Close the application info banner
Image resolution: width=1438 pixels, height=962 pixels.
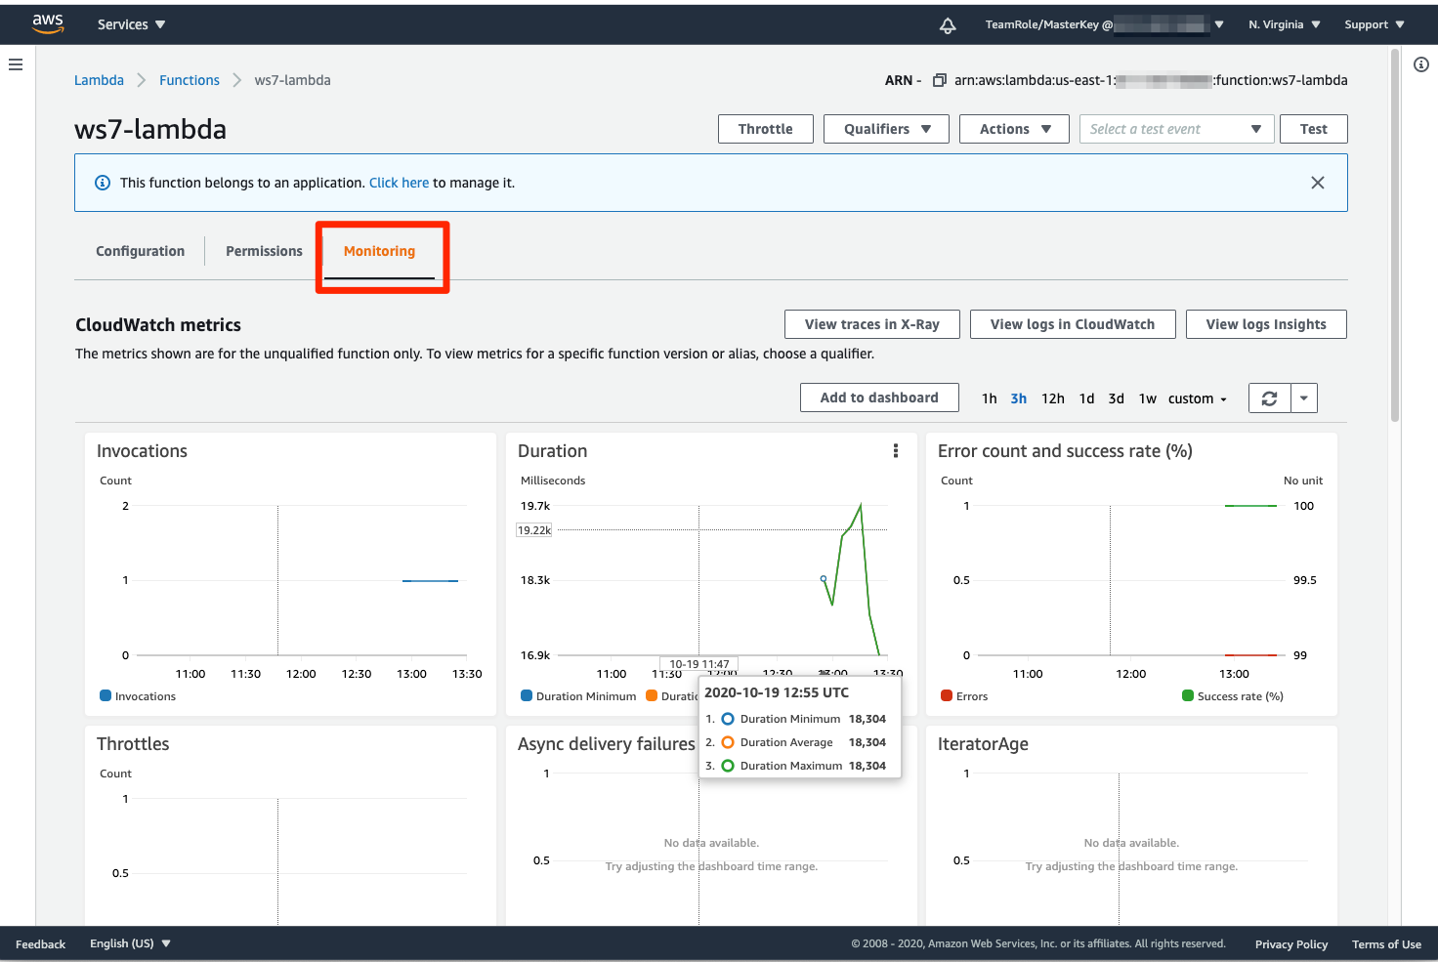pyautogui.click(x=1318, y=183)
